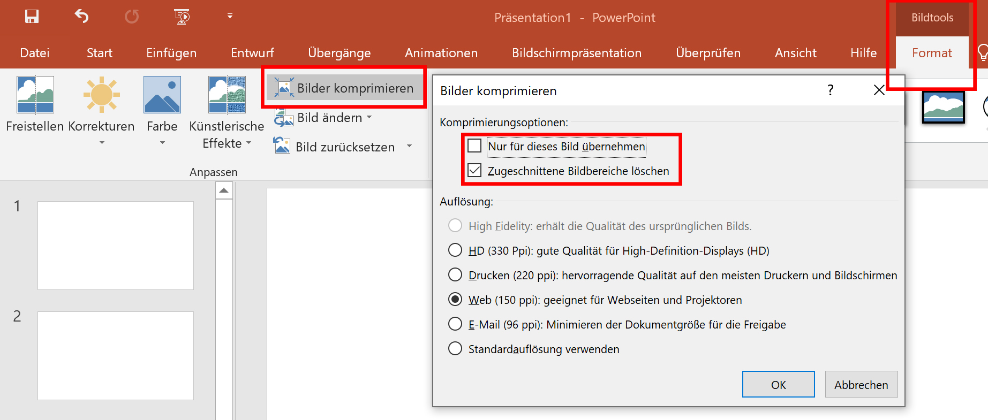Click the Freistellen background removal icon
The image size is (988, 420).
(35, 95)
